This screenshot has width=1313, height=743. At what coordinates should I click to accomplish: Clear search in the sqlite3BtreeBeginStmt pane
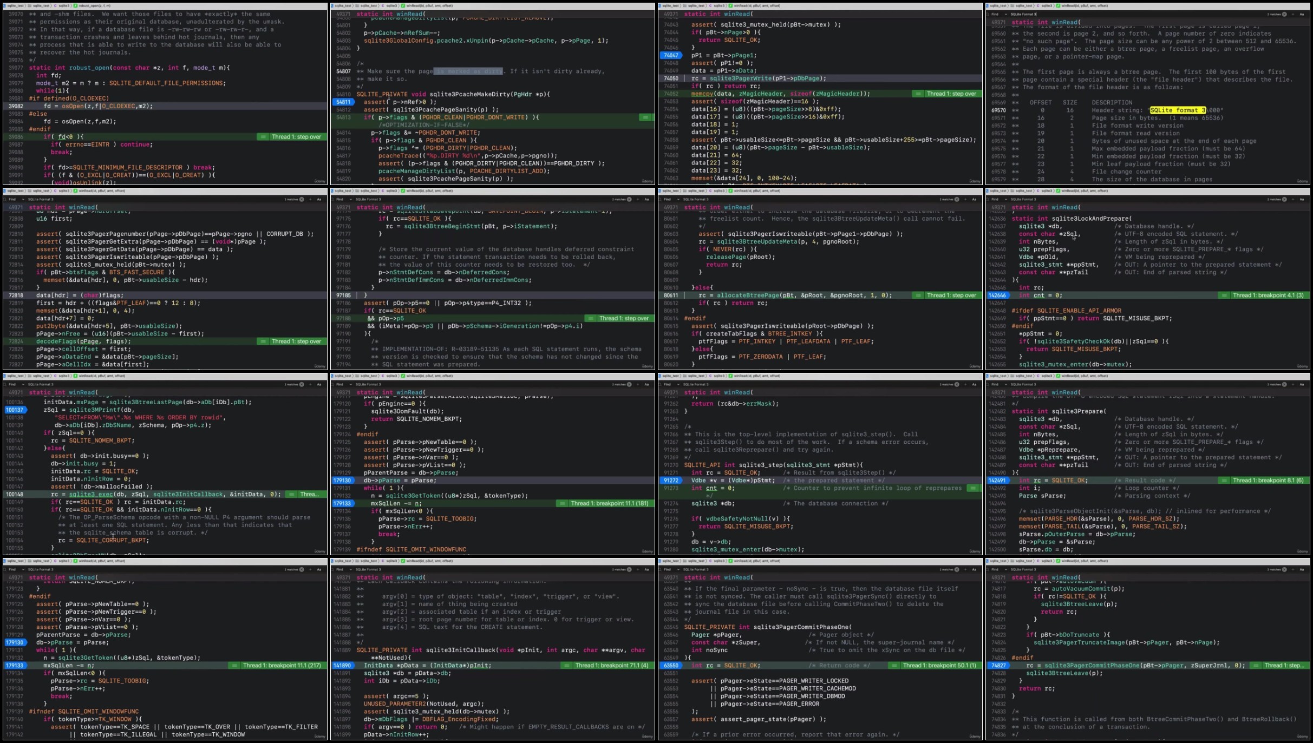point(629,199)
